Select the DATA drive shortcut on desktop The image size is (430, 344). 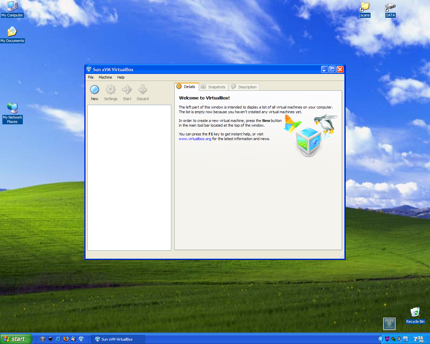coord(390,10)
